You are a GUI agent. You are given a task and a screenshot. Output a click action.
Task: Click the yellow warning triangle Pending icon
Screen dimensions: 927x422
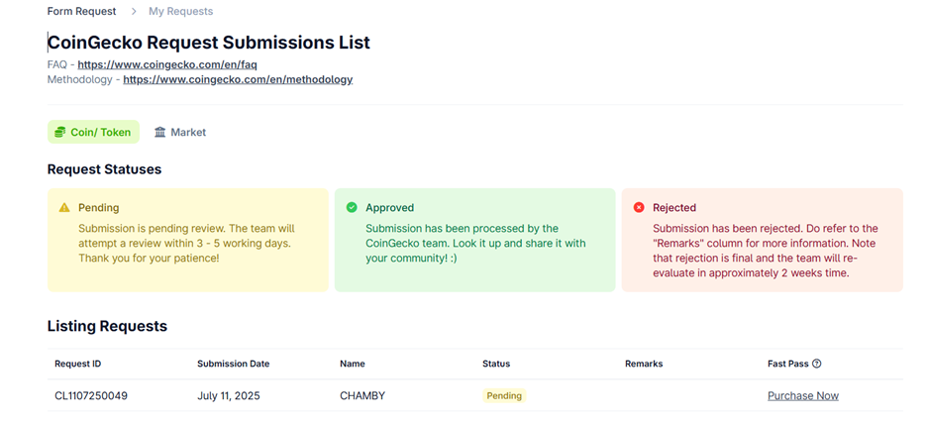64,207
